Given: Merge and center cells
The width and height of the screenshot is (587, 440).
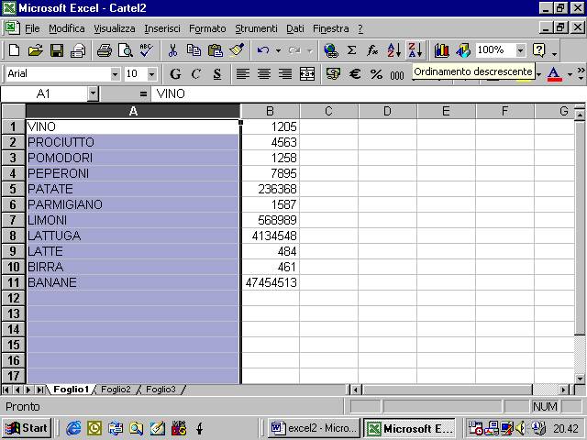Looking at the screenshot, I should [307, 73].
